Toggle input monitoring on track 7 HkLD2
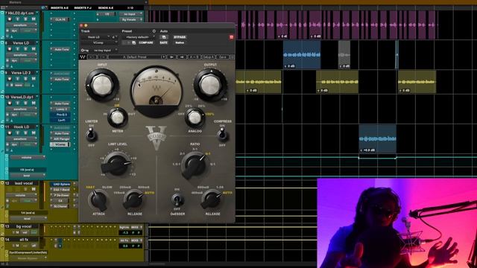This screenshot has height=268, width=477. tap(18, 19)
